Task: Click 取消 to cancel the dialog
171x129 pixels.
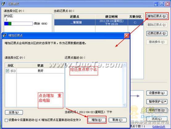Action: pyautogui.click(x=118, y=120)
